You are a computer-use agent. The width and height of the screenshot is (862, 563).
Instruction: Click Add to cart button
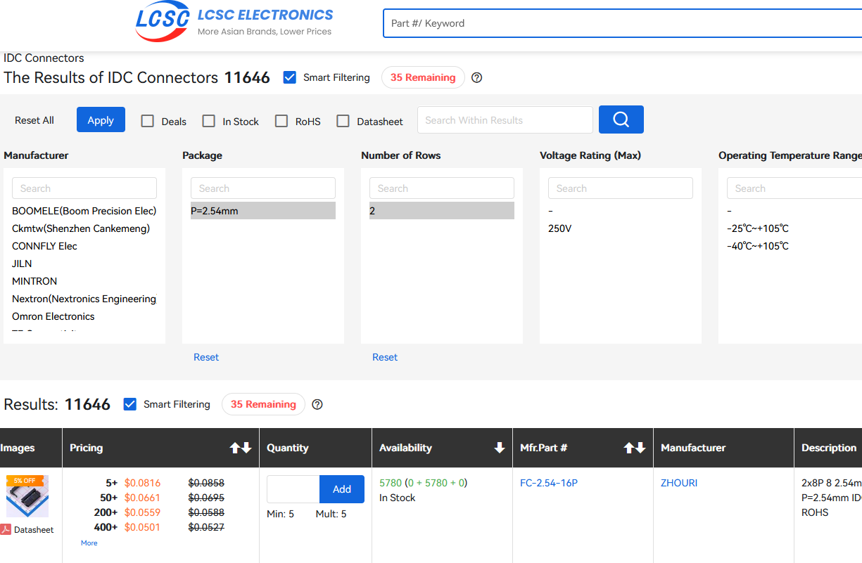tap(342, 489)
